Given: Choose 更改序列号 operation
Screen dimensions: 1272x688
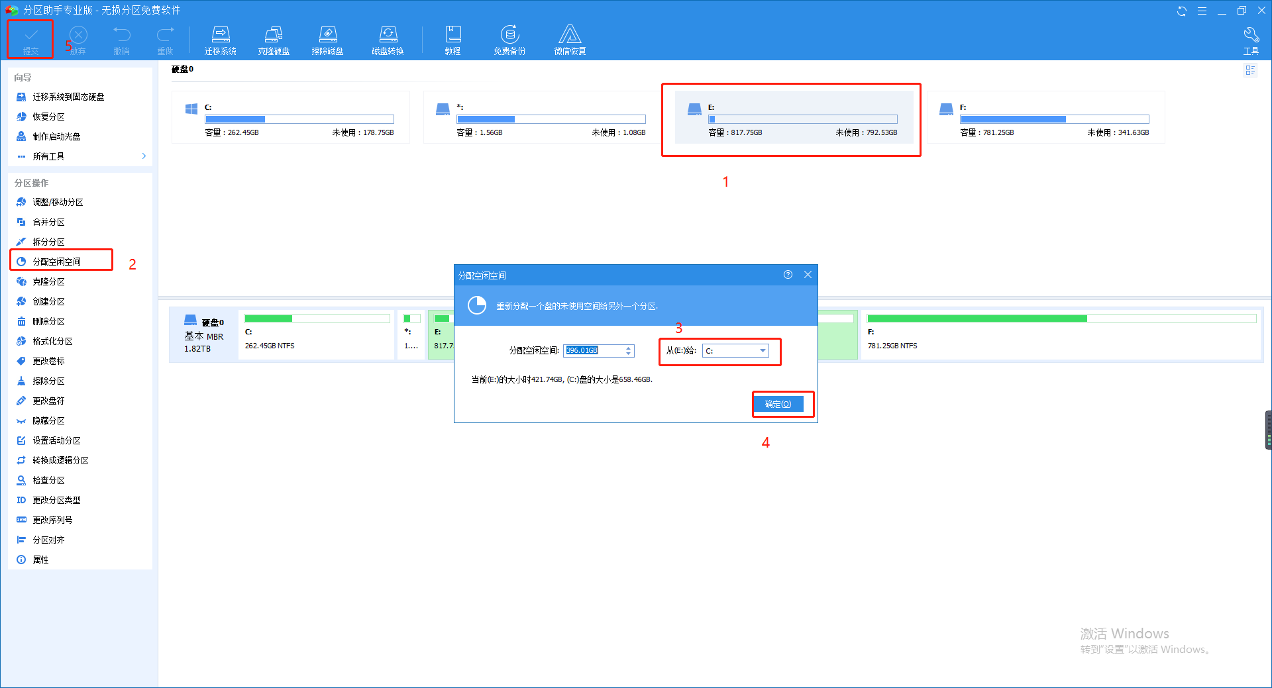Looking at the screenshot, I should [52, 520].
